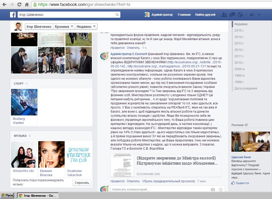Reload the page with the refresh icon
Image resolution: width=272 pixels, height=199 pixels.
(x=20, y=5)
